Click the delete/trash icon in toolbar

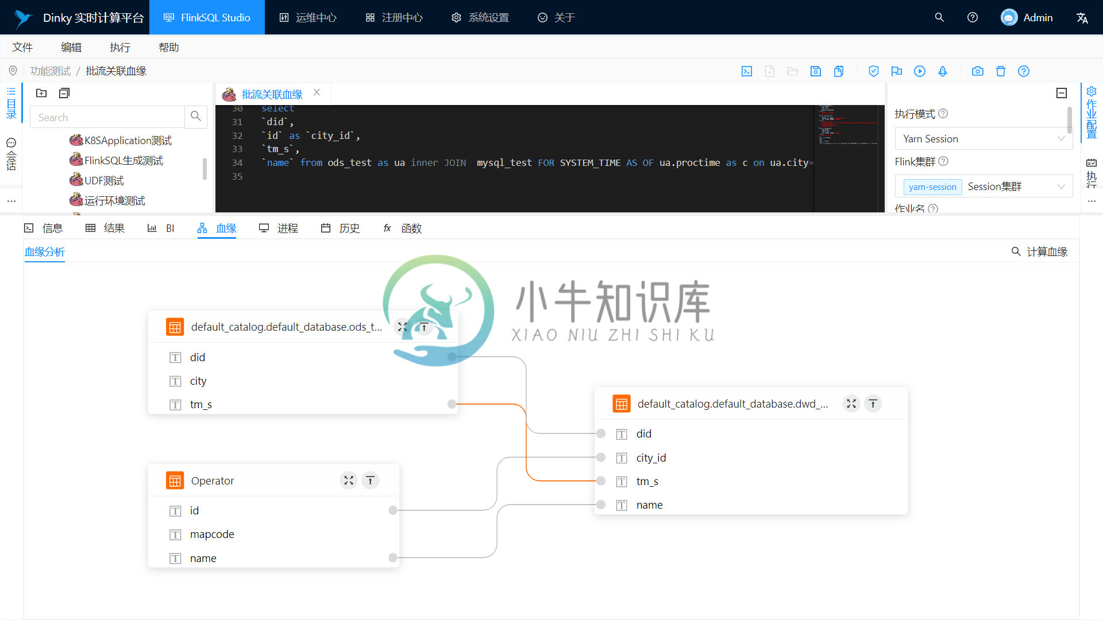(1000, 72)
